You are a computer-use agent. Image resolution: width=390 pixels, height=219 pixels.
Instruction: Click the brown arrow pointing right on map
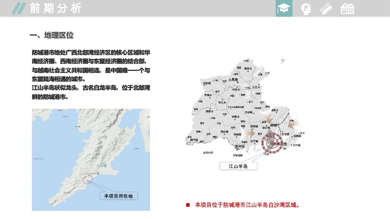pyautogui.click(x=249, y=134)
